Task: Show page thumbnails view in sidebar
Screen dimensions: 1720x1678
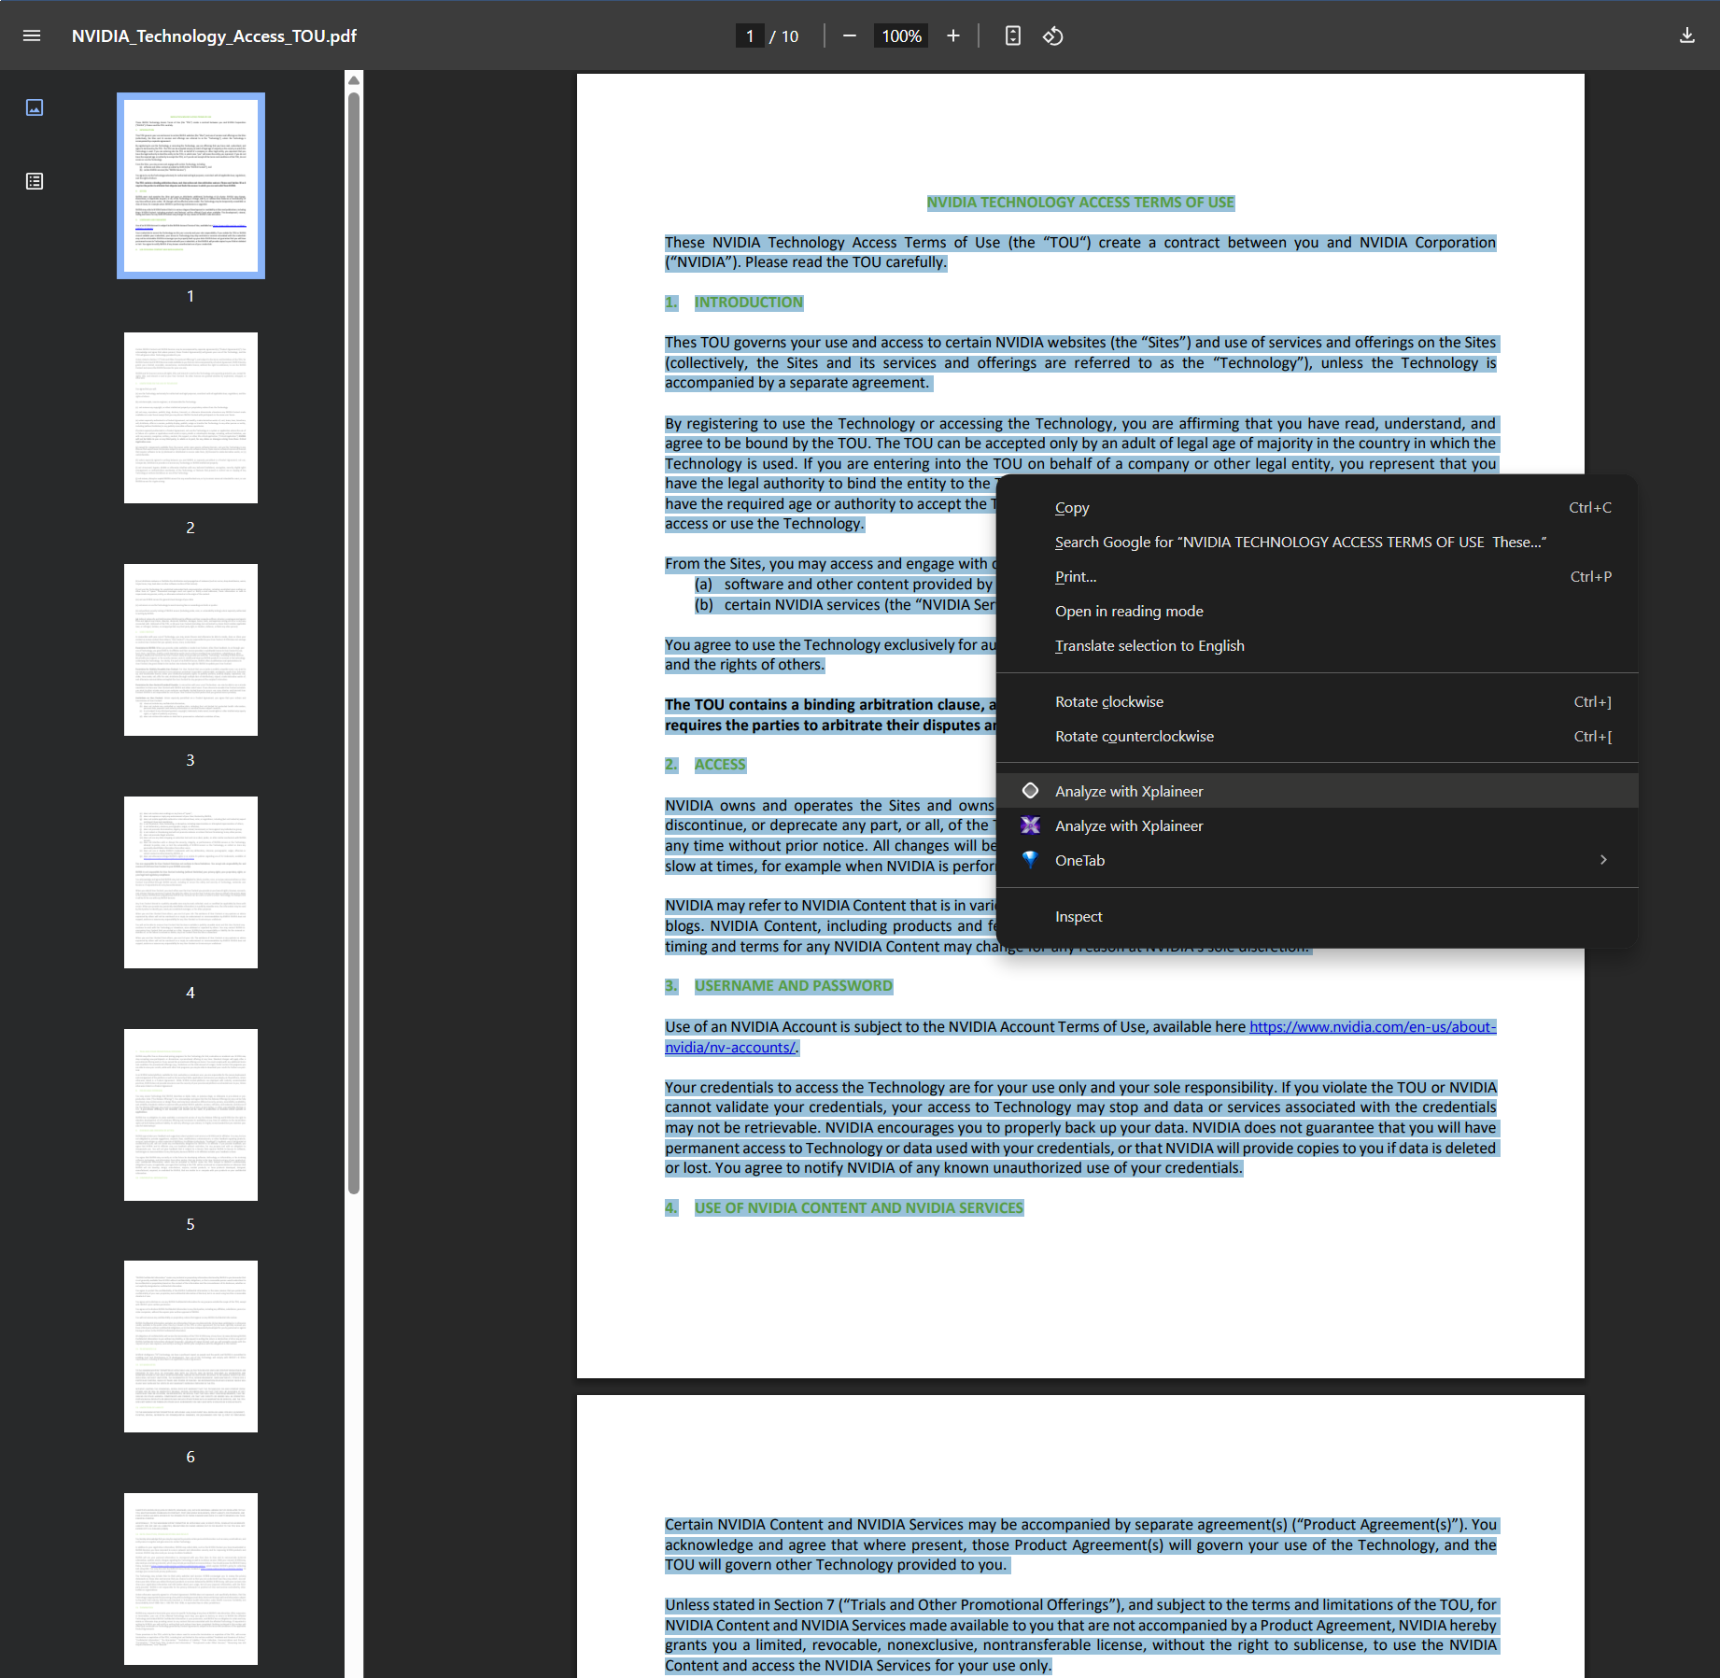Action: pos(35,107)
